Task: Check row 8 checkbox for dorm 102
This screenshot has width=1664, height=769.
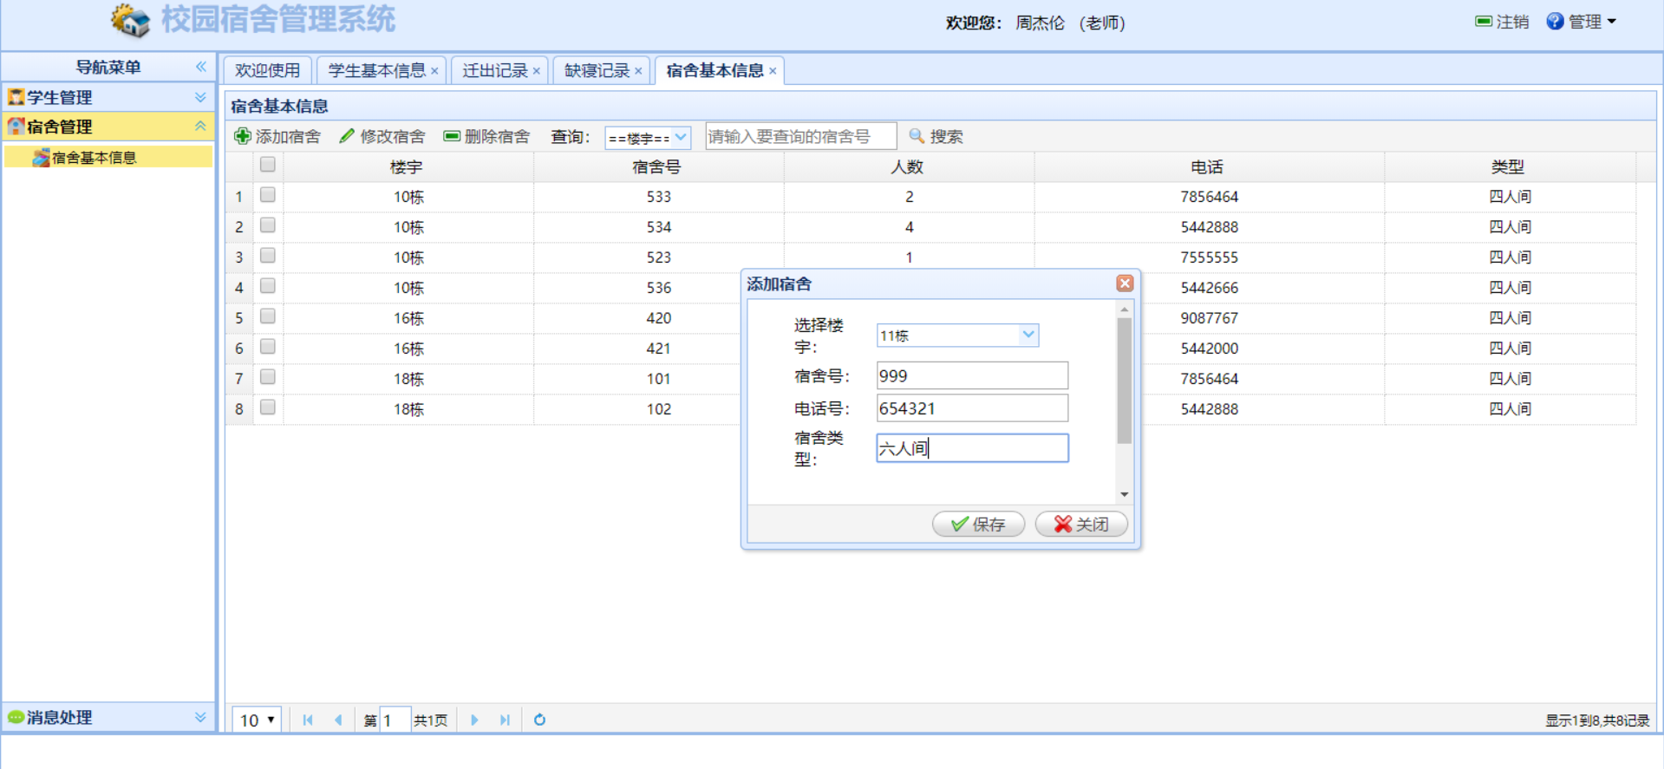Action: click(x=268, y=407)
